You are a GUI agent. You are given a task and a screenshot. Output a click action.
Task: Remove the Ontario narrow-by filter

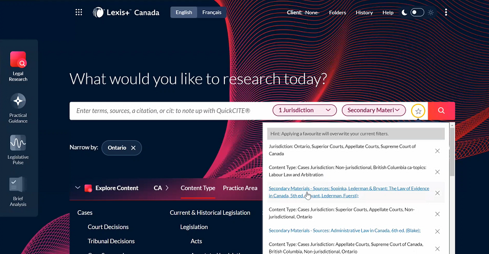click(133, 148)
